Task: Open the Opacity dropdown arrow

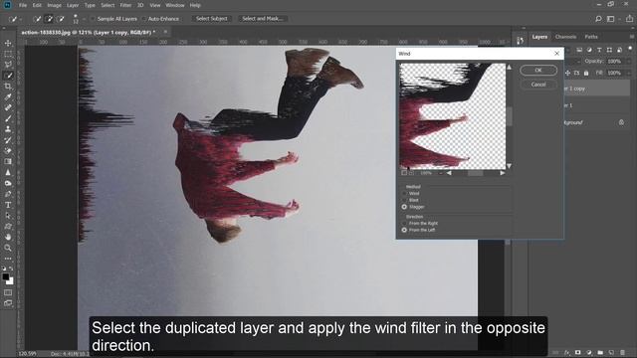Action: point(629,62)
